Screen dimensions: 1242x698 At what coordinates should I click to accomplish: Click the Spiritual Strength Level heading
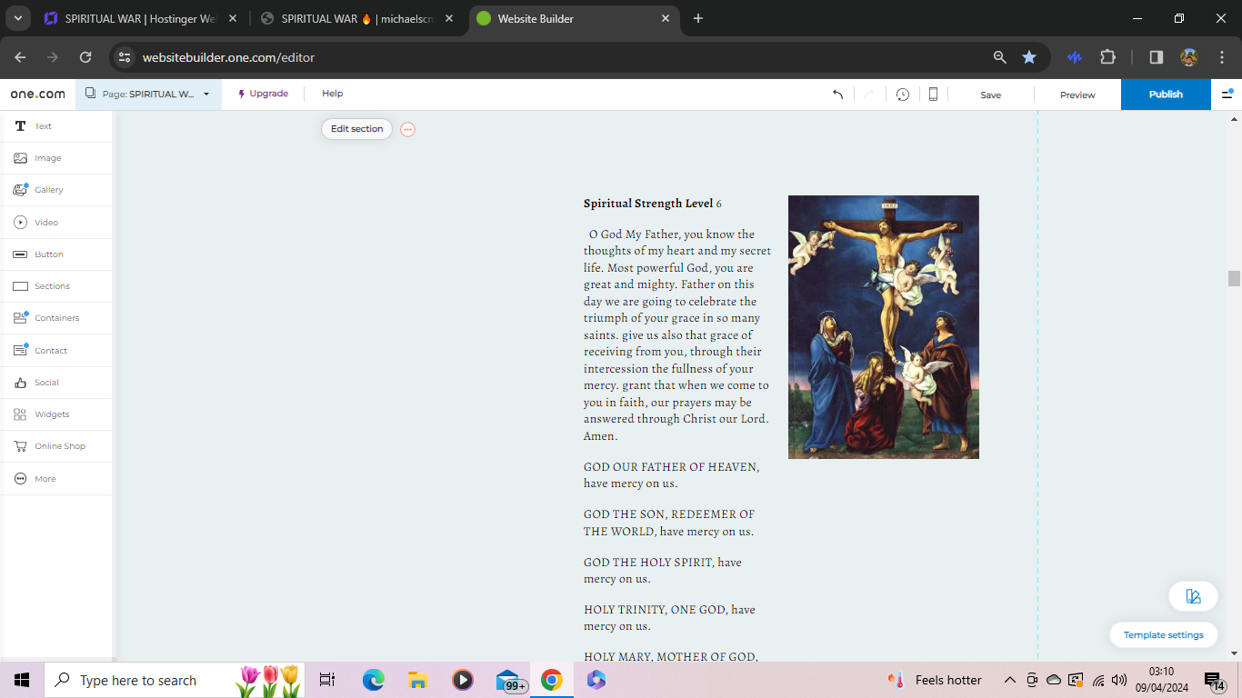click(x=653, y=204)
